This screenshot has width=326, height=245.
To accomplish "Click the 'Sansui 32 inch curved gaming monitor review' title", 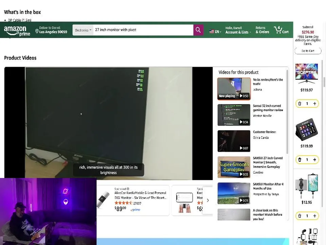I will [x=268, y=108].
